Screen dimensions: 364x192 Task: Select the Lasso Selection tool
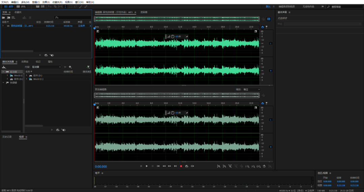pos(76,6)
